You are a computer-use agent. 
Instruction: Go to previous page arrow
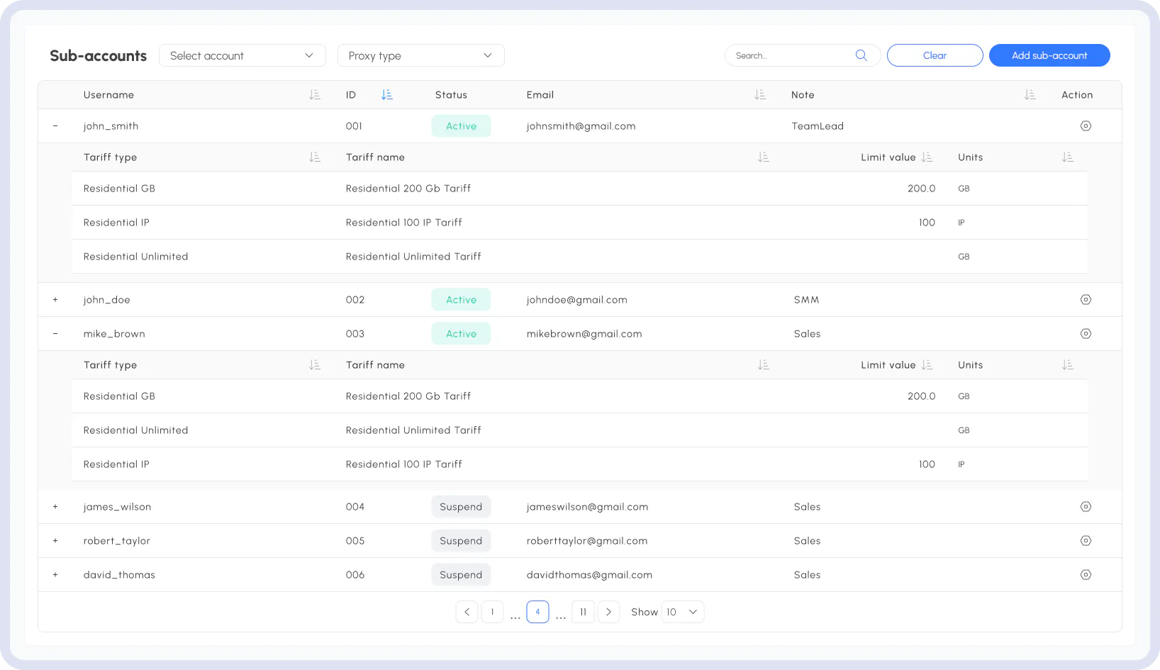[467, 612]
